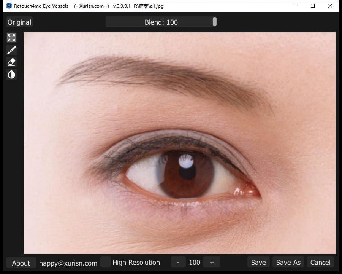The width and height of the screenshot is (342, 274).
Task: Click the happy@xurisn.com email text
Action: coord(68,263)
